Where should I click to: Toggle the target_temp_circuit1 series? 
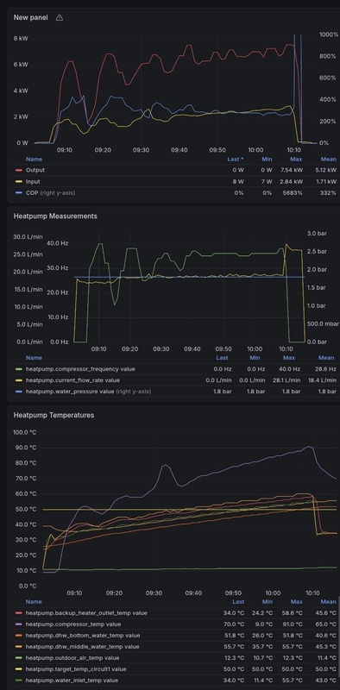tap(76, 669)
